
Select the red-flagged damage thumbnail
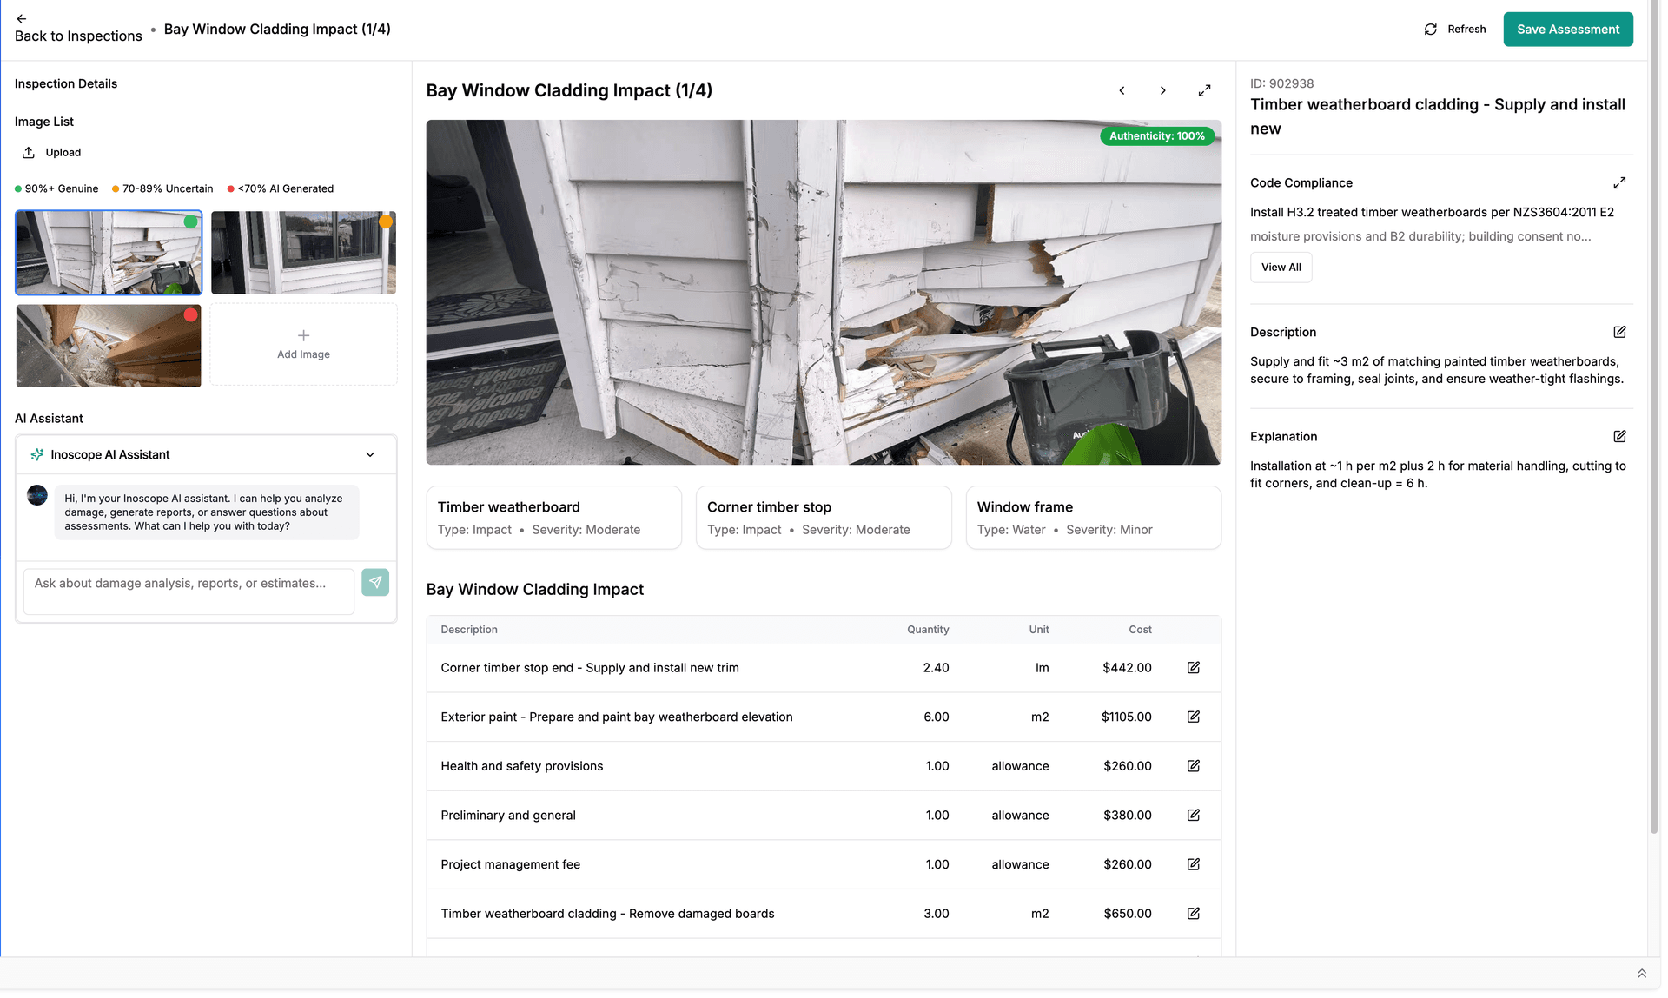pyautogui.click(x=108, y=345)
